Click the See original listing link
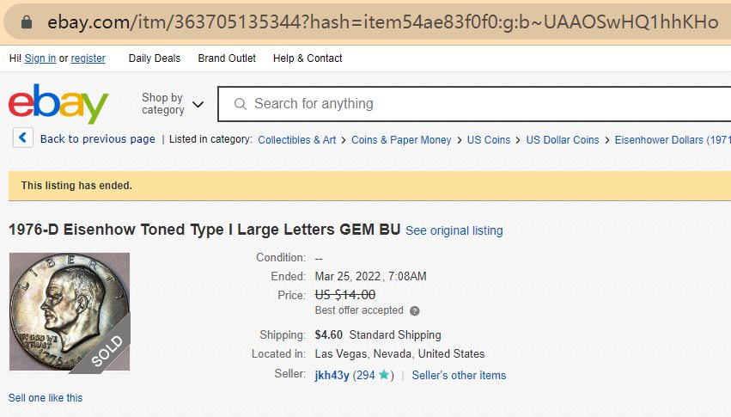 pyautogui.click(x=454, y=230)
